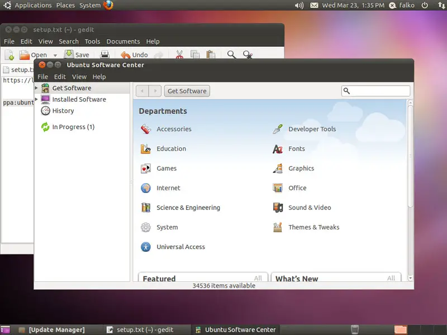Click show desktop icon in bottom panel
This screenshot has width=447, height=335.
tap(5, 330)
